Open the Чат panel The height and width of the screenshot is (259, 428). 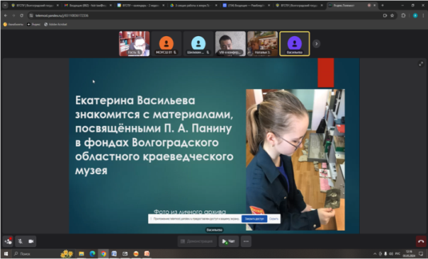[x=228, y=241]
